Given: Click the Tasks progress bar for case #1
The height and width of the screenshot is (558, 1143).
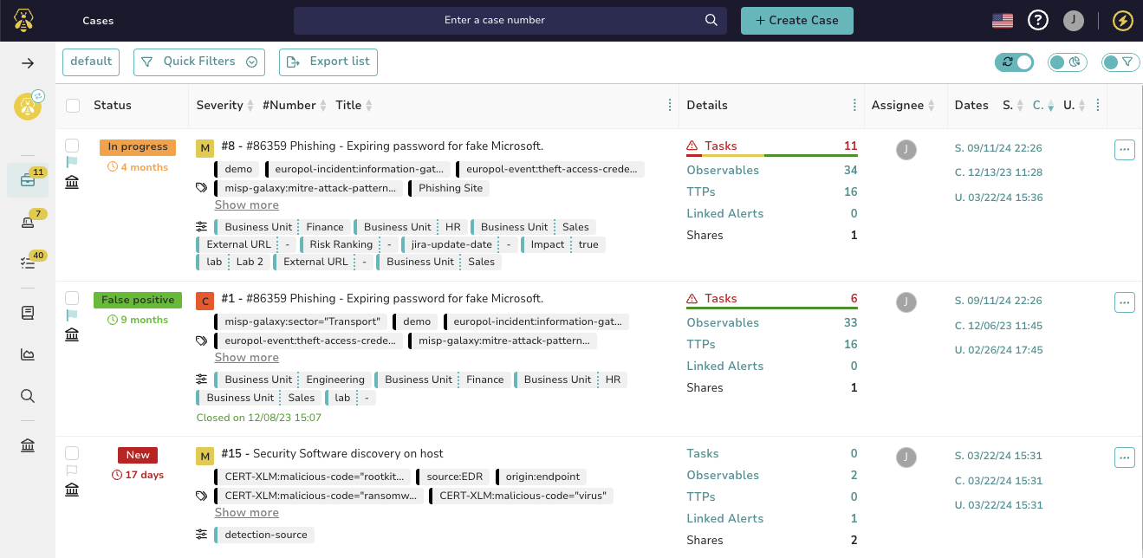Looking at the screenshot, I should point(771,309).
